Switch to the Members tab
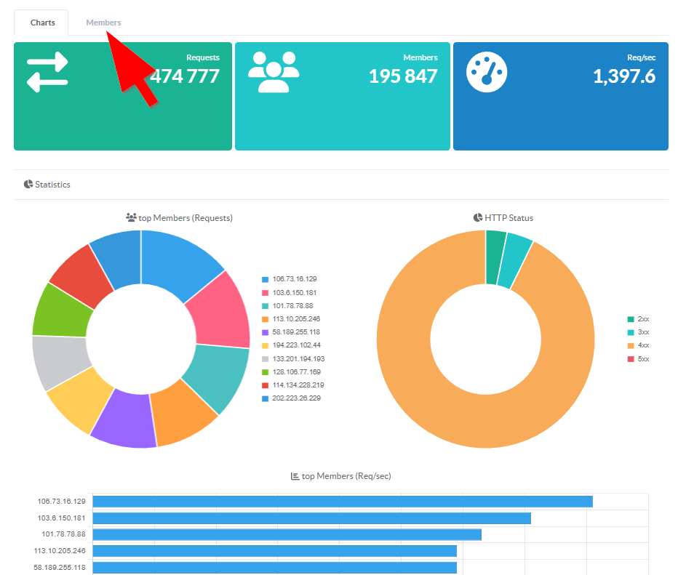 pyautogui.click(x=103, y=23)
